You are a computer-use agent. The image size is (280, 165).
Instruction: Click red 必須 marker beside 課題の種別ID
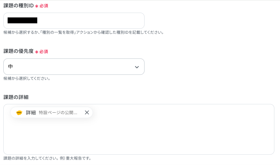click(x=44, y=6)
